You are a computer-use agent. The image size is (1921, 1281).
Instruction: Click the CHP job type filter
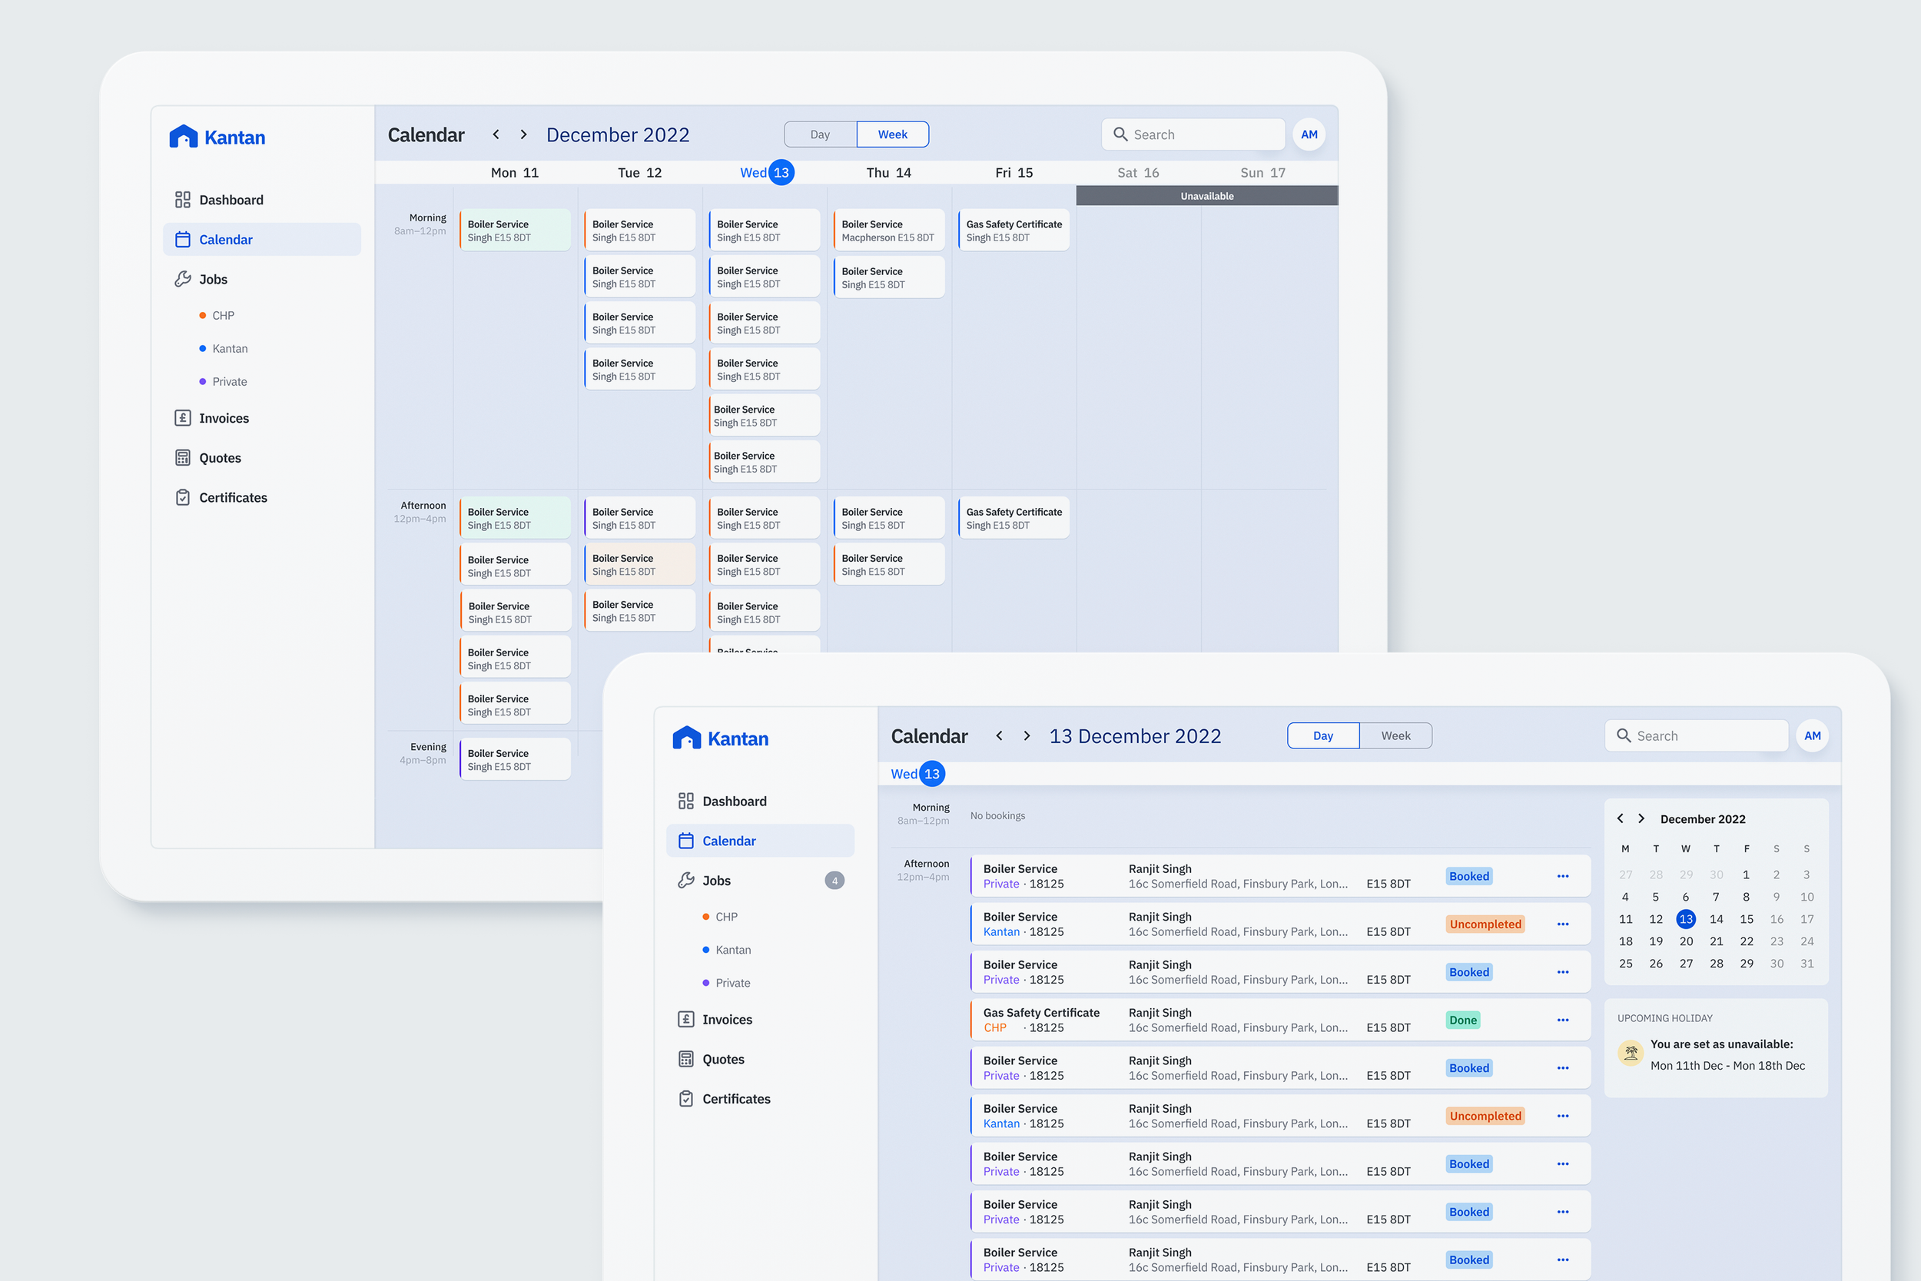pos(223,314)
